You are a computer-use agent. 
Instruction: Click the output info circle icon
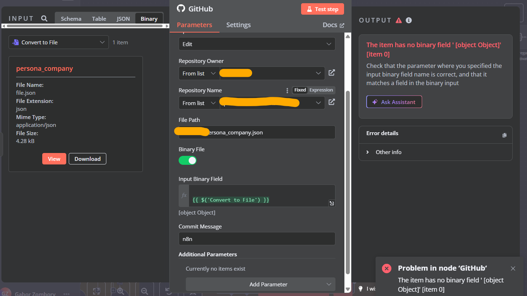pyautogui.click(x=409, y=20)
